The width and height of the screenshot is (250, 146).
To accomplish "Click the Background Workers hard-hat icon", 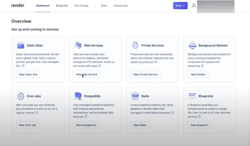I will pos(193,45).
